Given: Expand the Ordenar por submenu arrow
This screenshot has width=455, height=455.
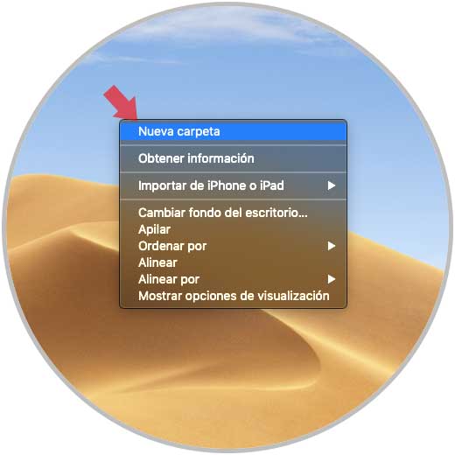Looking at the screenshot, I should pyautogui.click(x=332, y=246).
